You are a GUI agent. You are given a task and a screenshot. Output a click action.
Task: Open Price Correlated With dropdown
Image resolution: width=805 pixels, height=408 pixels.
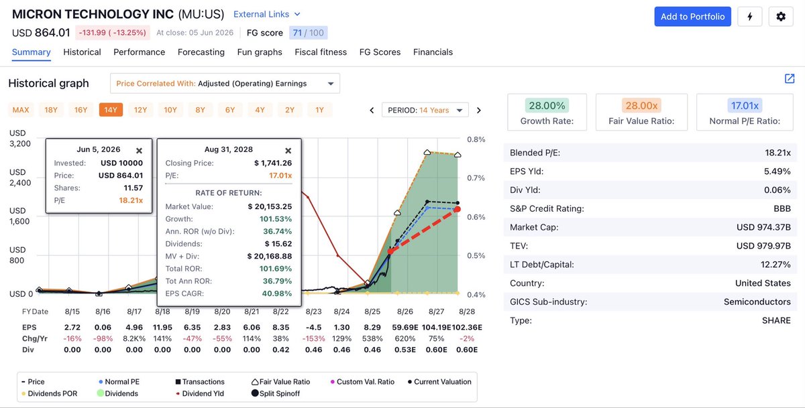point(225,84)
